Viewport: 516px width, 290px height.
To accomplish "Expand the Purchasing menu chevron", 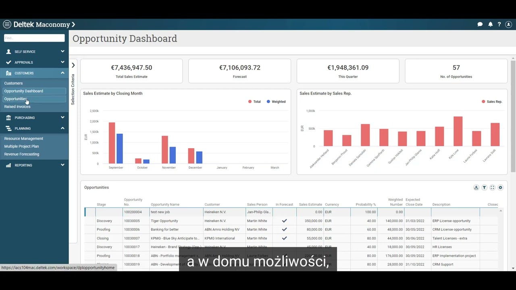I will (x=62, y=118).
